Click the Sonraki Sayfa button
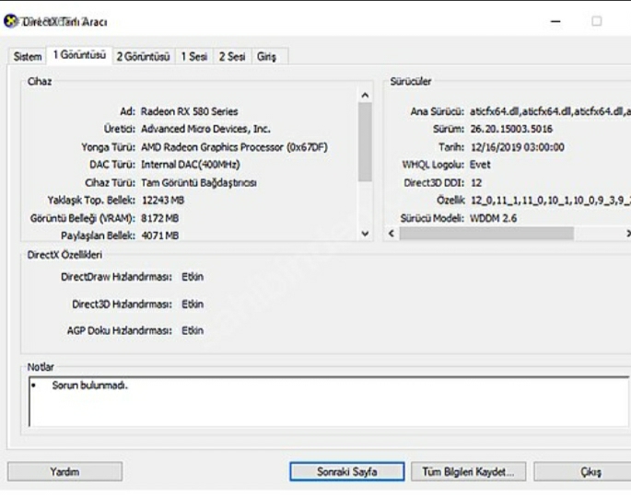This screenshot has height=495, width=631. tap(347, 471)
